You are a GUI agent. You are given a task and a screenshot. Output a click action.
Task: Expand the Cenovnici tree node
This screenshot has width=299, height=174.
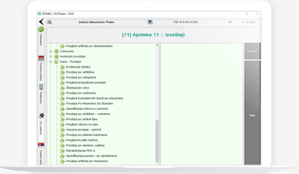click(51, 51)
